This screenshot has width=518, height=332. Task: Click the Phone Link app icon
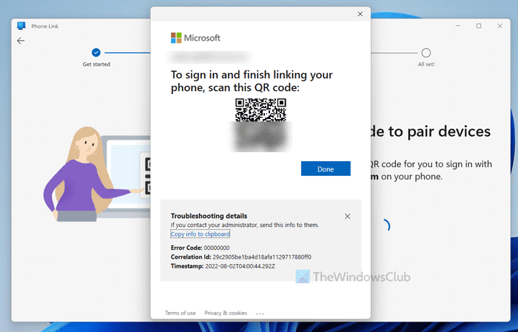(x=21, y=26)
